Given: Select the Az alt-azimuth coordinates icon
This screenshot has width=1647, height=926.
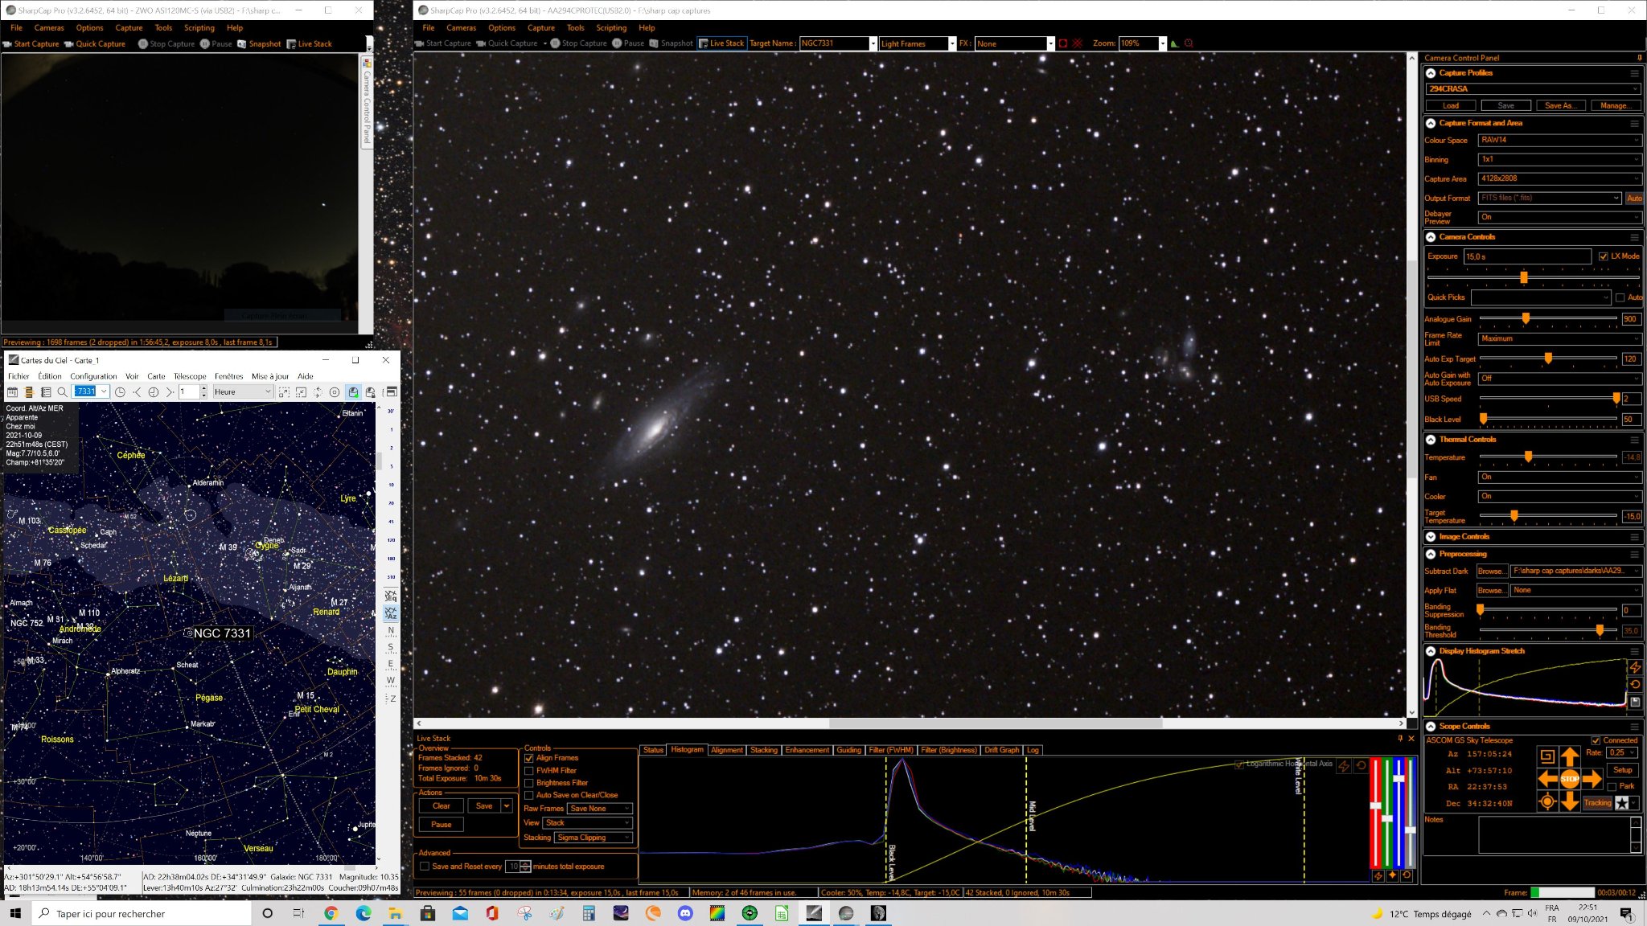Looking at the screenshot, I should pos(391,613).
